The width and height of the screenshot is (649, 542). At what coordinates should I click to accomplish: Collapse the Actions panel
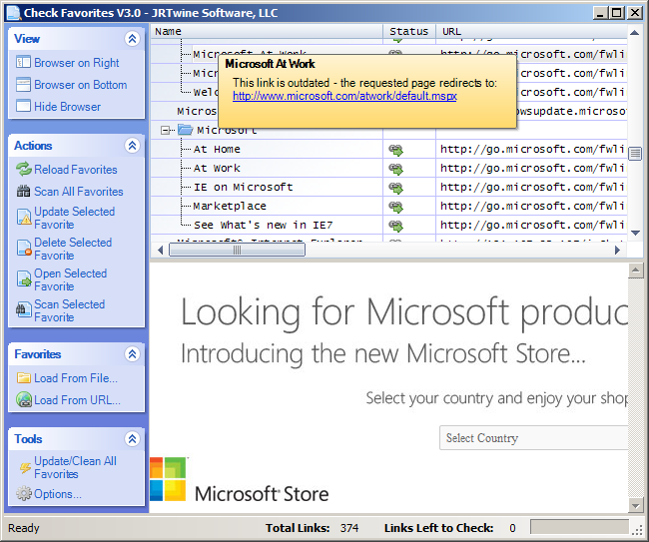(132, 145)
